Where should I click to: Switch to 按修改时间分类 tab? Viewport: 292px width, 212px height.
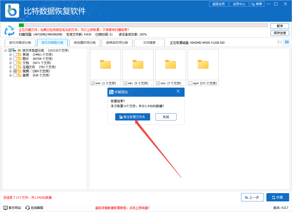coord(117,43)
